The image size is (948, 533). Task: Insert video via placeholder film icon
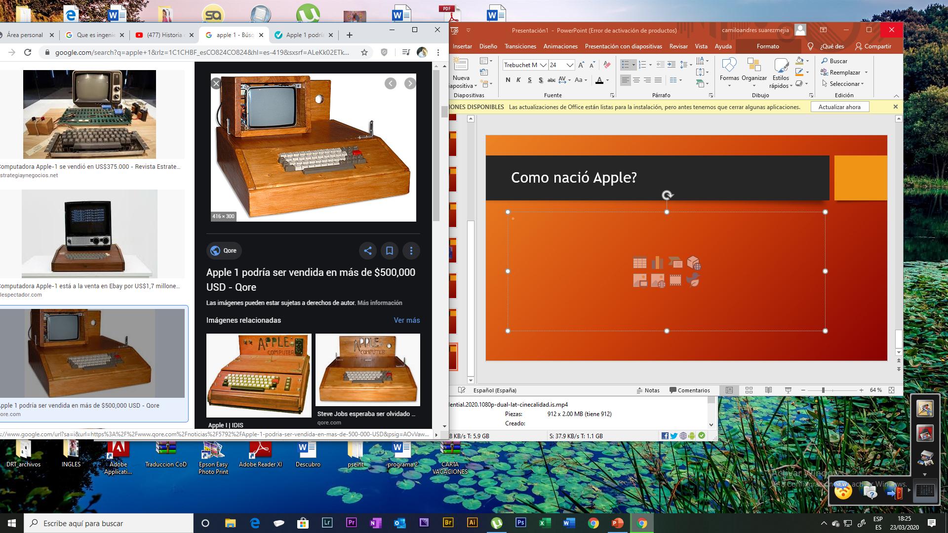(x=675, y=281)
